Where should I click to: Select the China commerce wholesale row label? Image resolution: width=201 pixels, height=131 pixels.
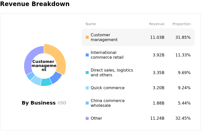108,103
